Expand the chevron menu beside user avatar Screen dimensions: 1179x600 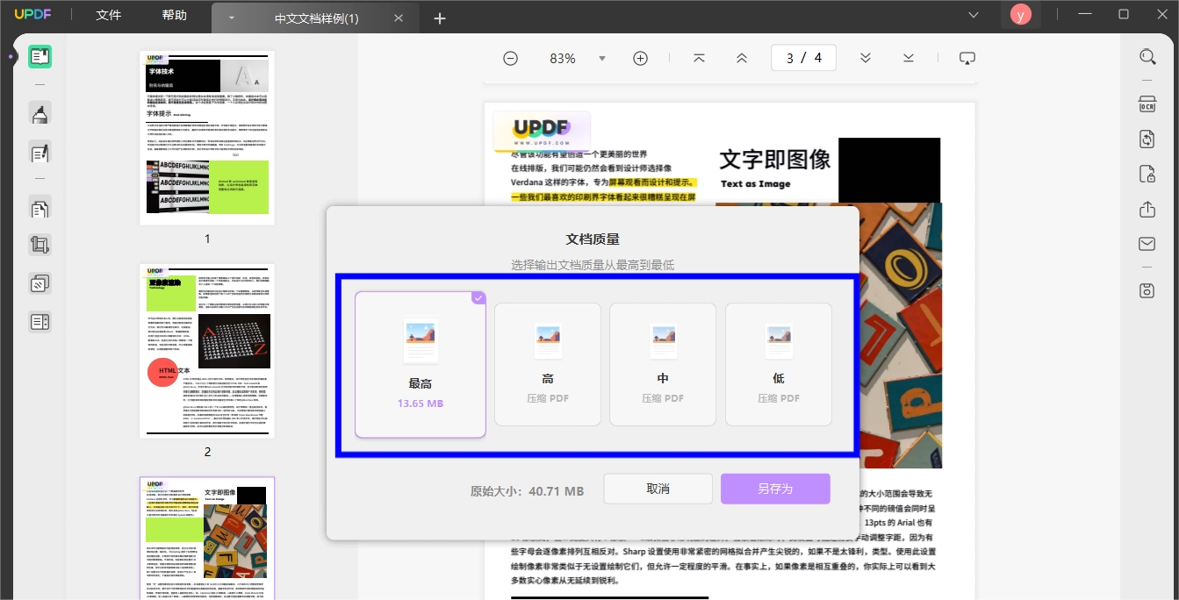(x=973, y=15)
